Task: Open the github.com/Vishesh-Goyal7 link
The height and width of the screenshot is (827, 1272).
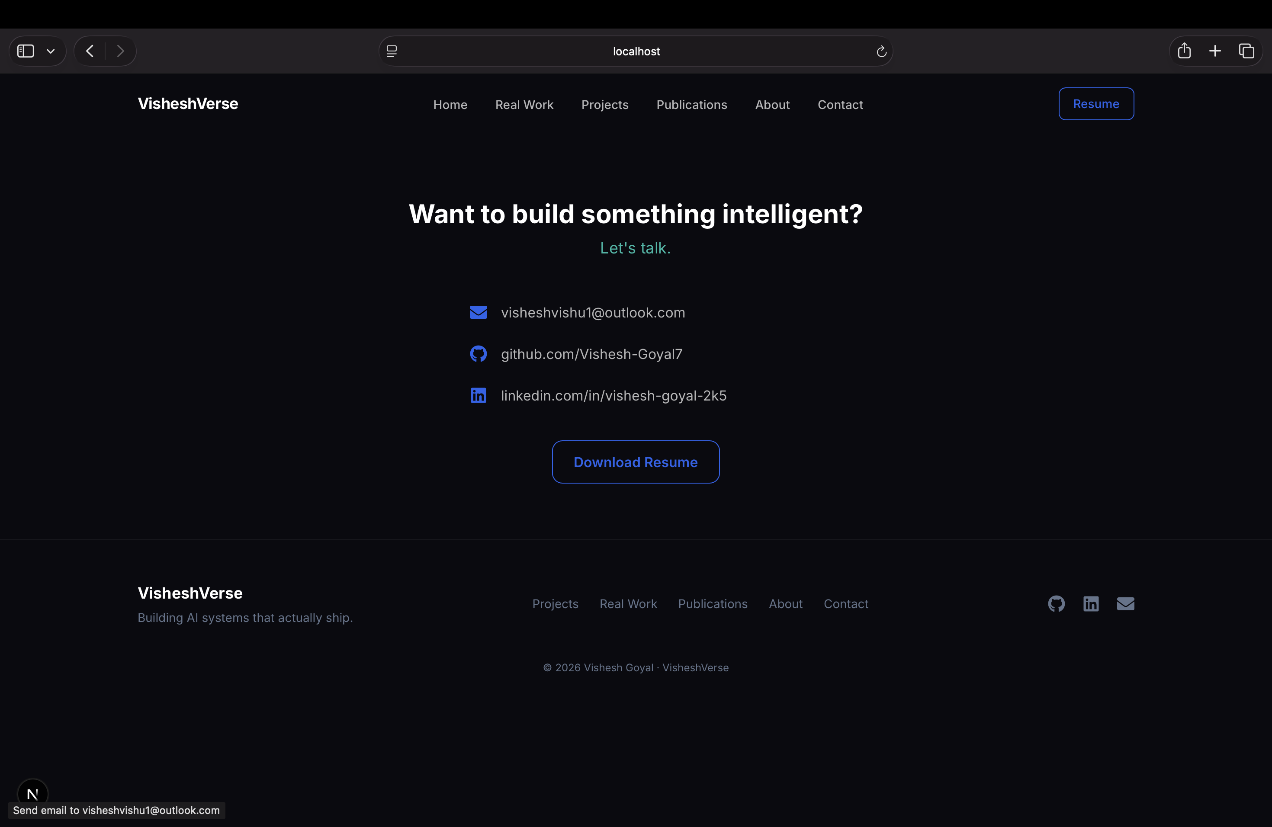Action: tap(591, 354)
